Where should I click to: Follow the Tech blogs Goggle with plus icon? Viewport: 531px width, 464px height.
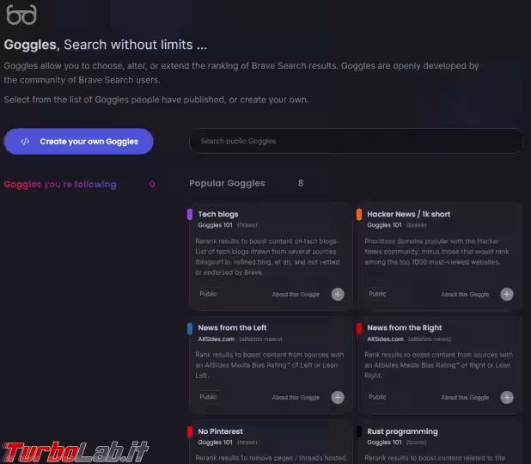coord(338,295)
